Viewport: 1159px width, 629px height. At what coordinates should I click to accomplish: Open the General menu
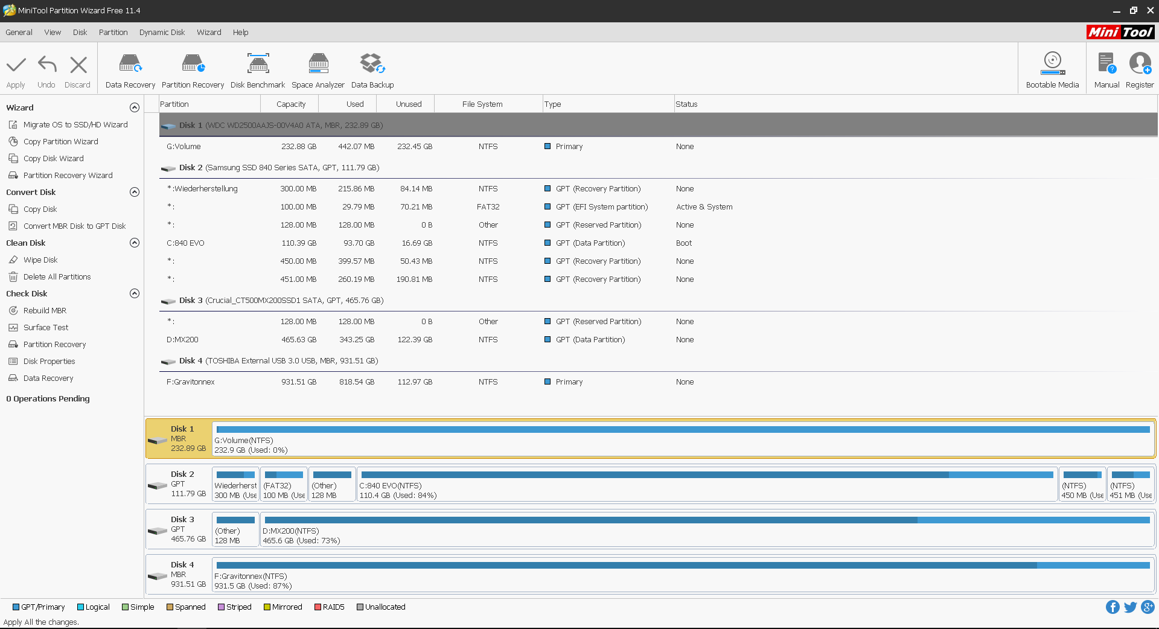point(19,33)
